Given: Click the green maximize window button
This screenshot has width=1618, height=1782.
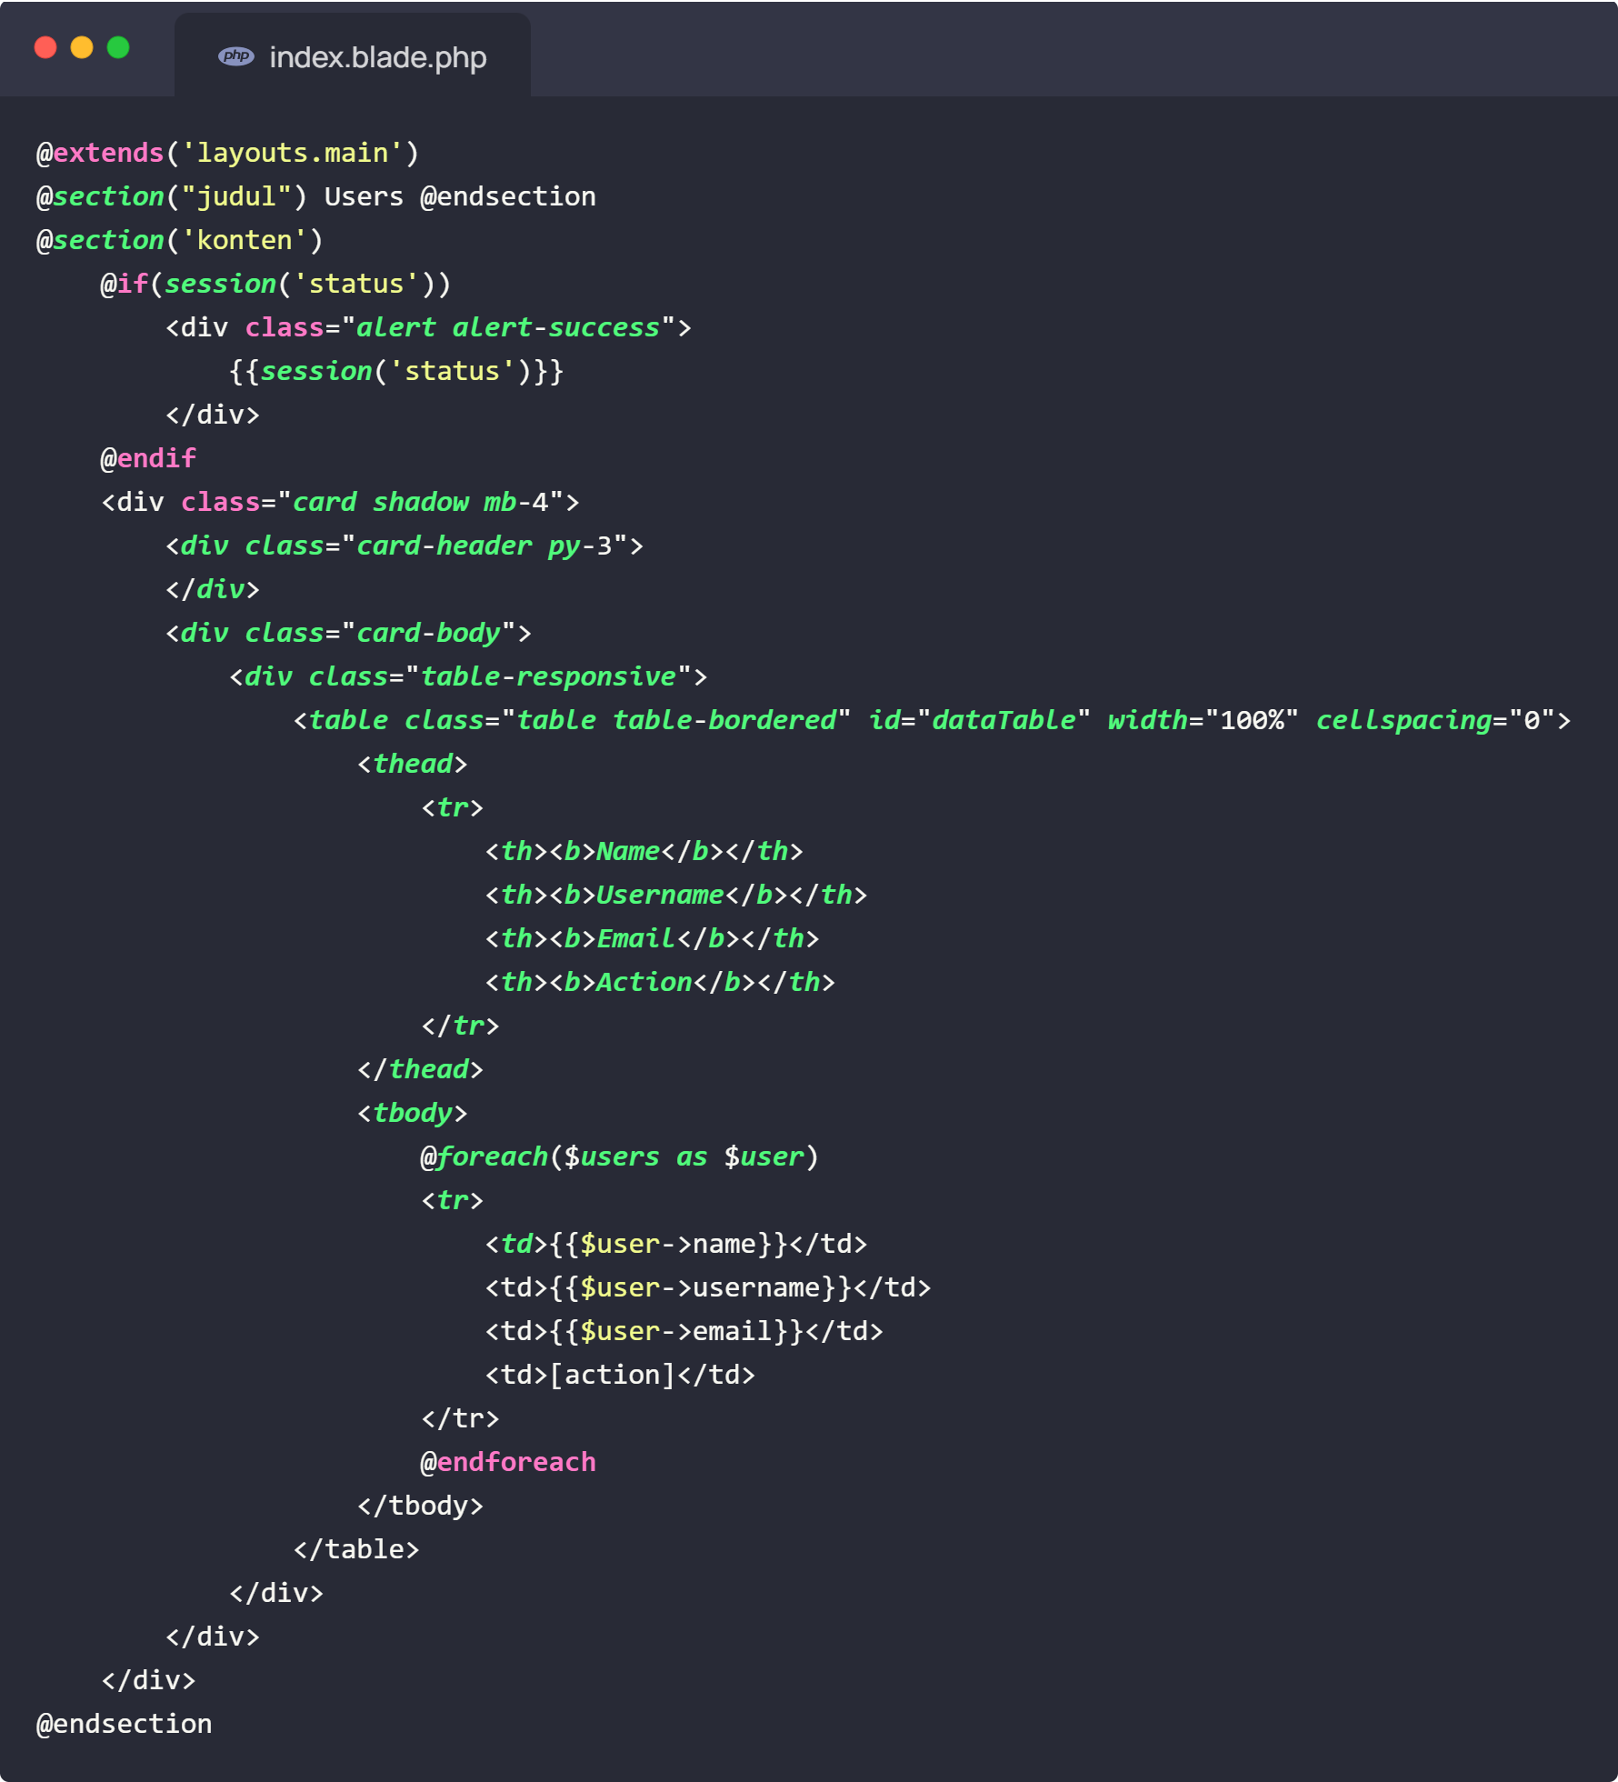Looking at the screenshot, I should (118, 47).
